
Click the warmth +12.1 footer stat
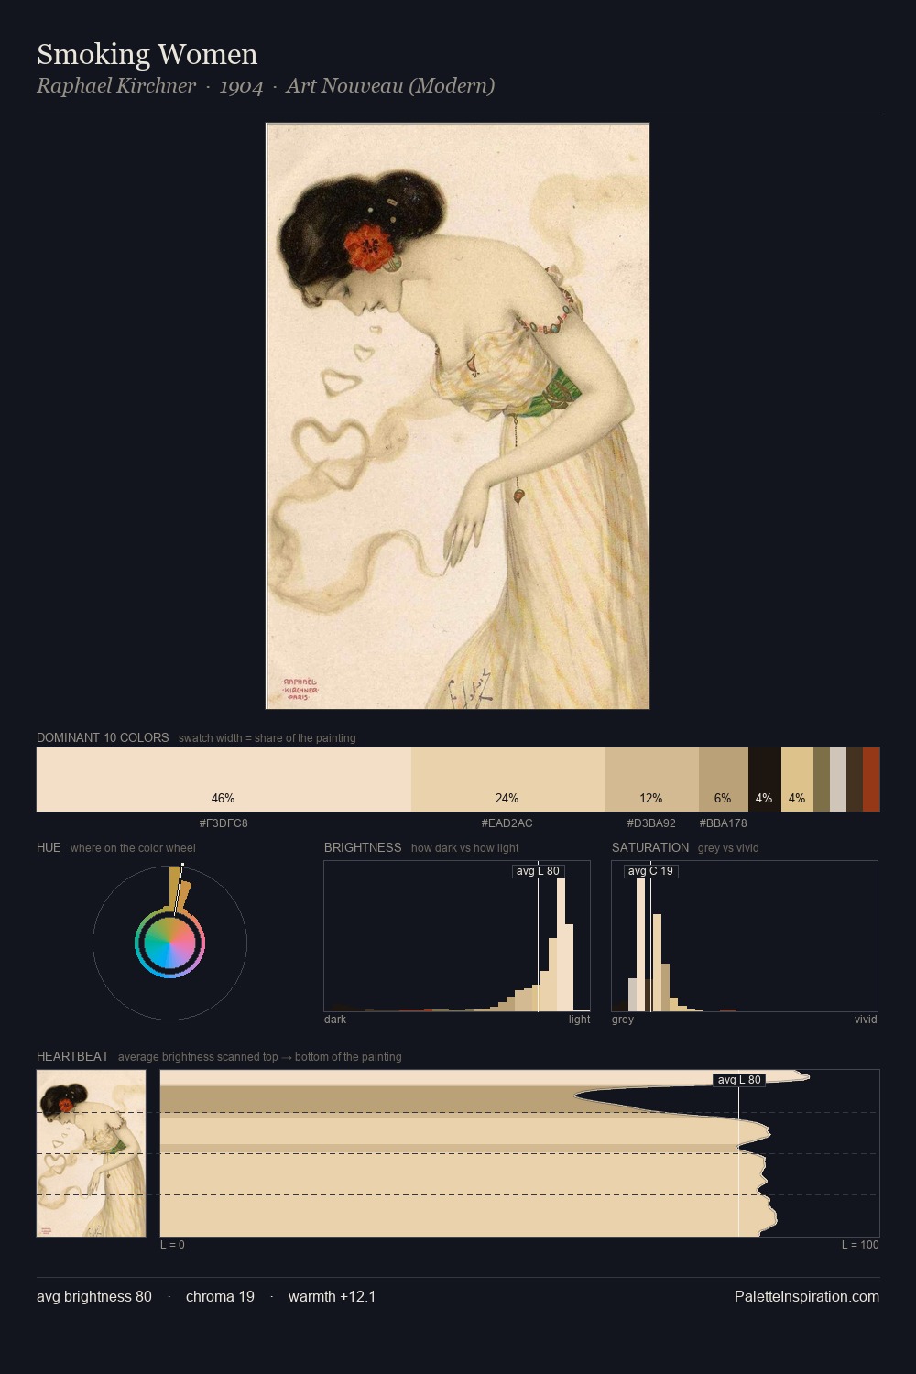332,1297
